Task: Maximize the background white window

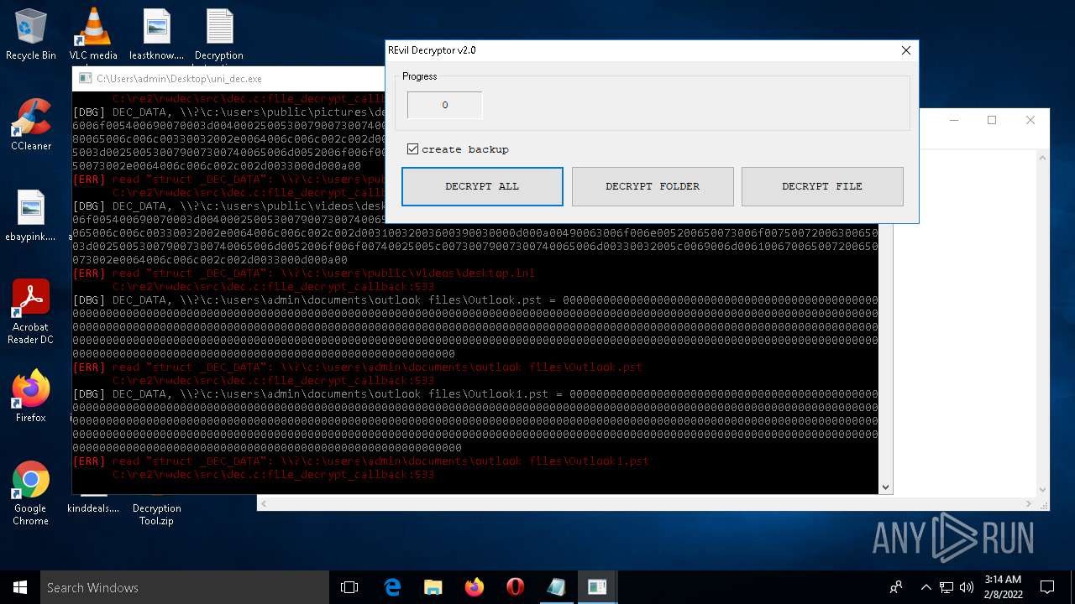Action: [x=992, y=120]
